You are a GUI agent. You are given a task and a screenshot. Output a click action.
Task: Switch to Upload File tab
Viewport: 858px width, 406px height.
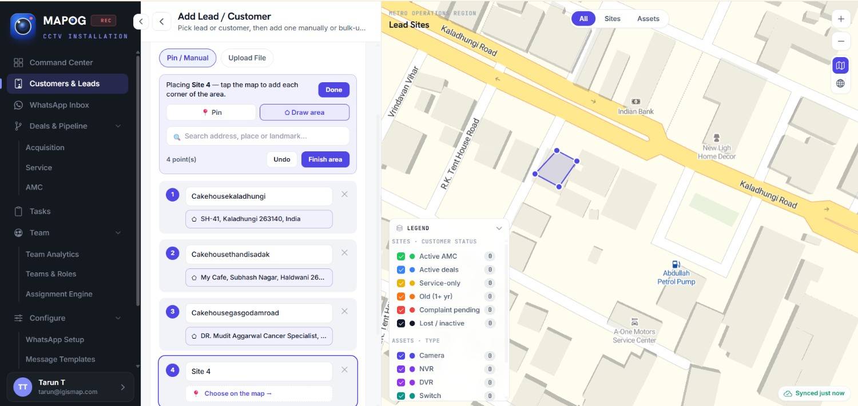(247, 58)
